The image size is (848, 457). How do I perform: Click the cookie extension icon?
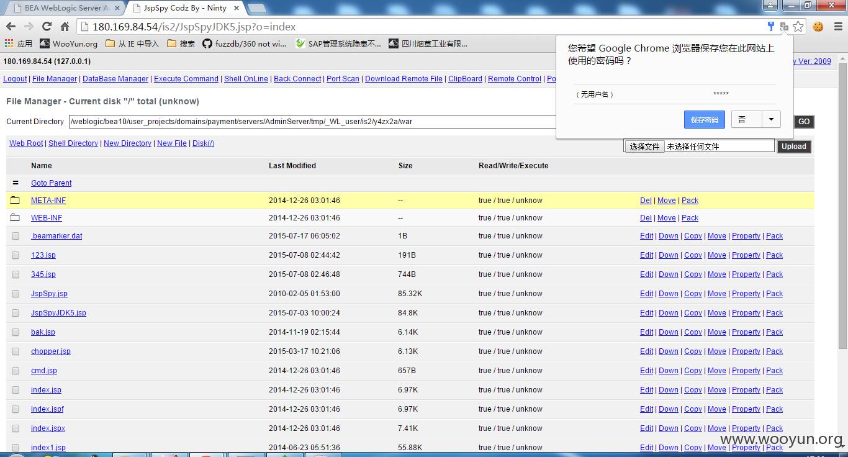[x=818, y=26]
